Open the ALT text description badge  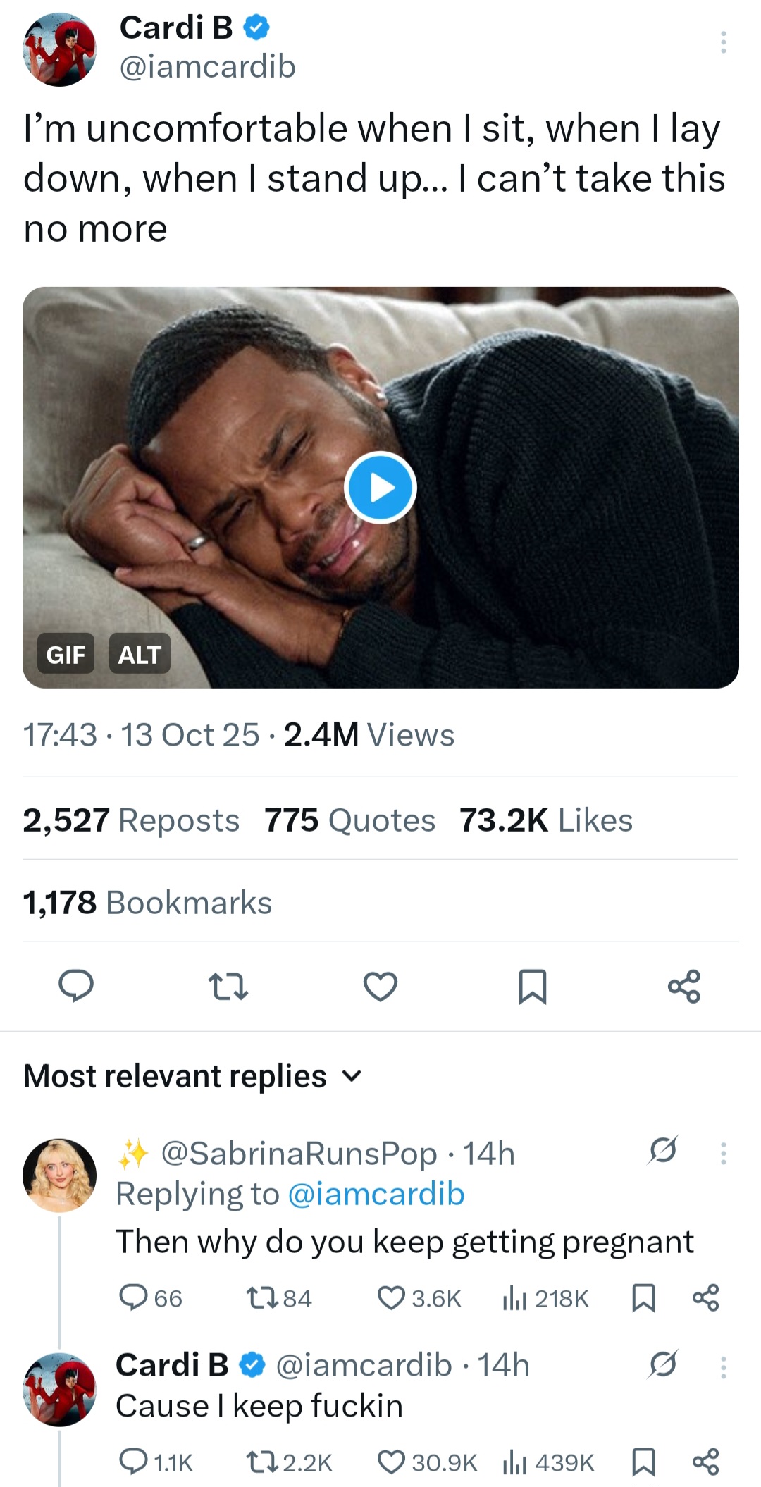coord(140,654)
